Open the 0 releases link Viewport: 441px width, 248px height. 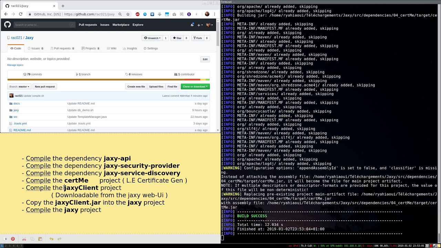(x=134, y=74)
